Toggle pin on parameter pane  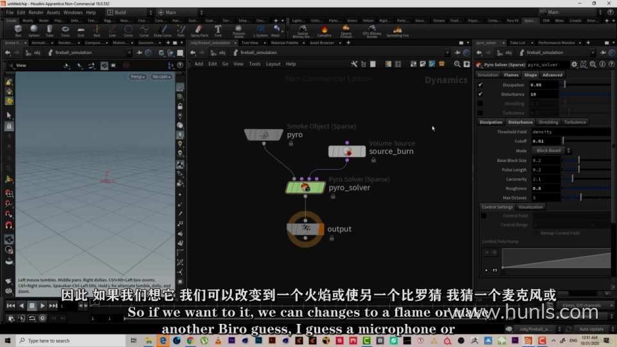pos(603,52)
